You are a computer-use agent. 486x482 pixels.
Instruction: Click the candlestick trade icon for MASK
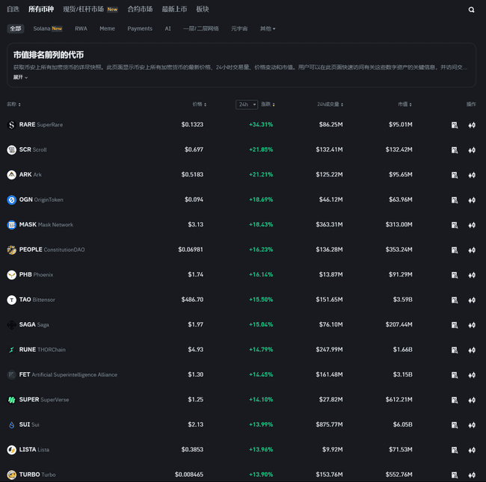click(x=471, y=225)
